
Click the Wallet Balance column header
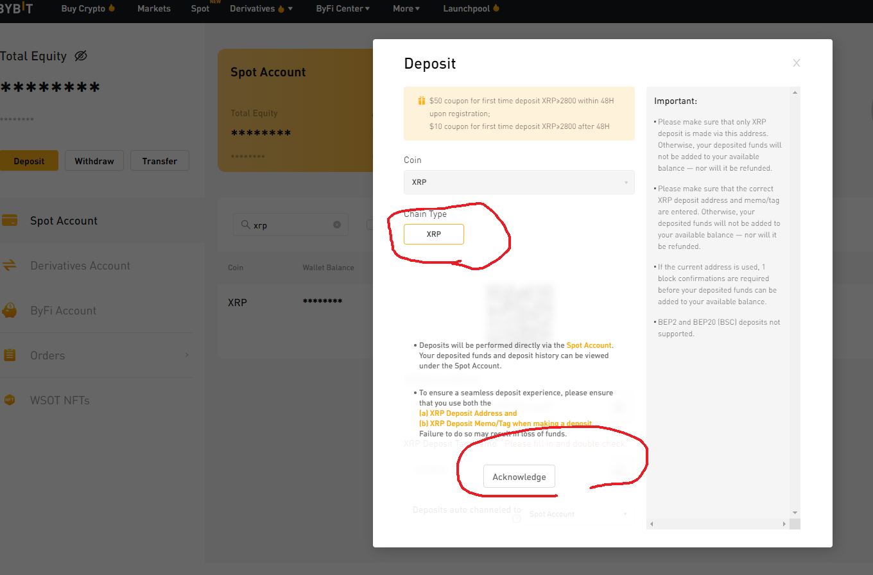tap(328, 268)
